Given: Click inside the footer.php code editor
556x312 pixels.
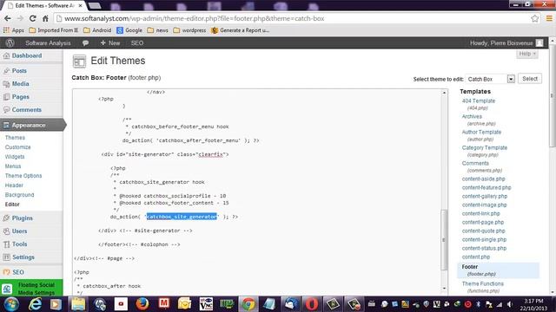Looking at the screenshot, I should click(x=257, y=191).
